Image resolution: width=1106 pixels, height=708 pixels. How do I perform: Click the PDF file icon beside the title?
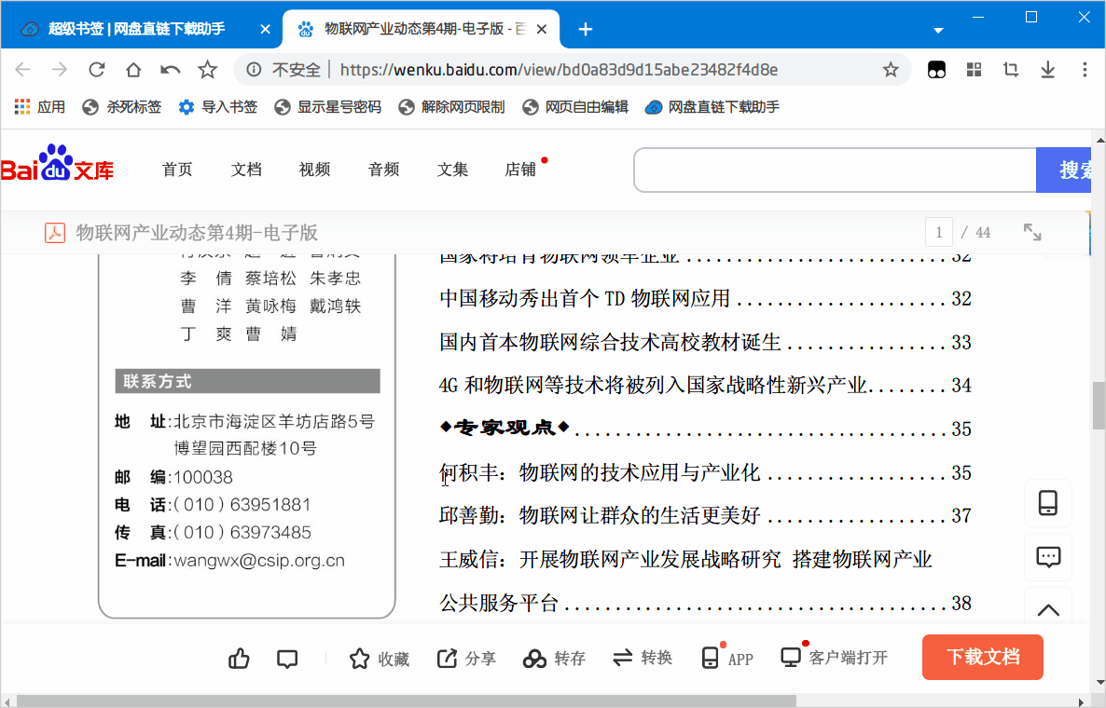55,233
